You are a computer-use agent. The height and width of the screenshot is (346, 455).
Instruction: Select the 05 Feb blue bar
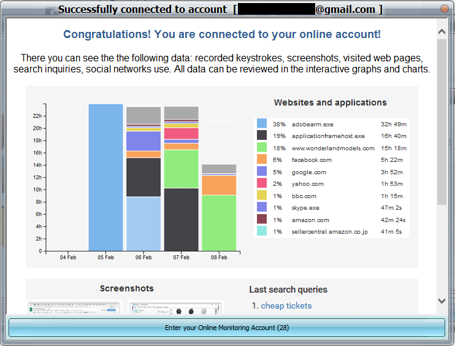tap(105, 177)
